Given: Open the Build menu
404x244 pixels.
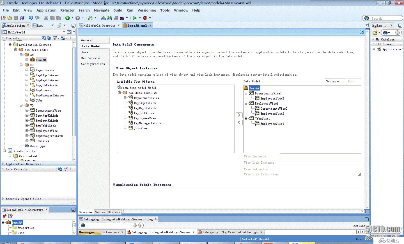Looking at the screenshot, I should (118, 10).
